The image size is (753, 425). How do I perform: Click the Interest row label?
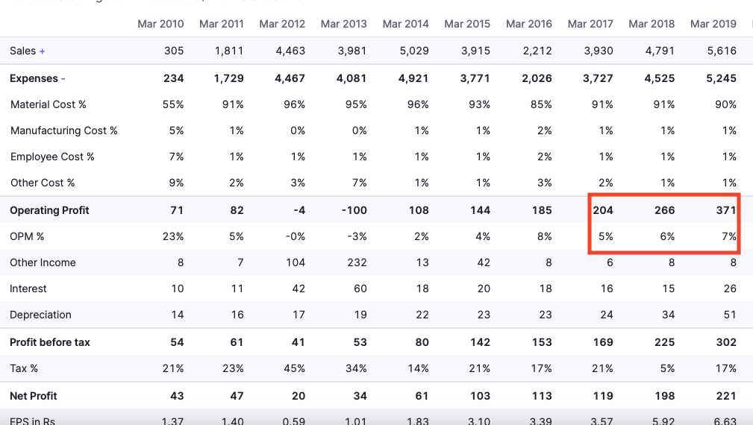tap(28, 289)
